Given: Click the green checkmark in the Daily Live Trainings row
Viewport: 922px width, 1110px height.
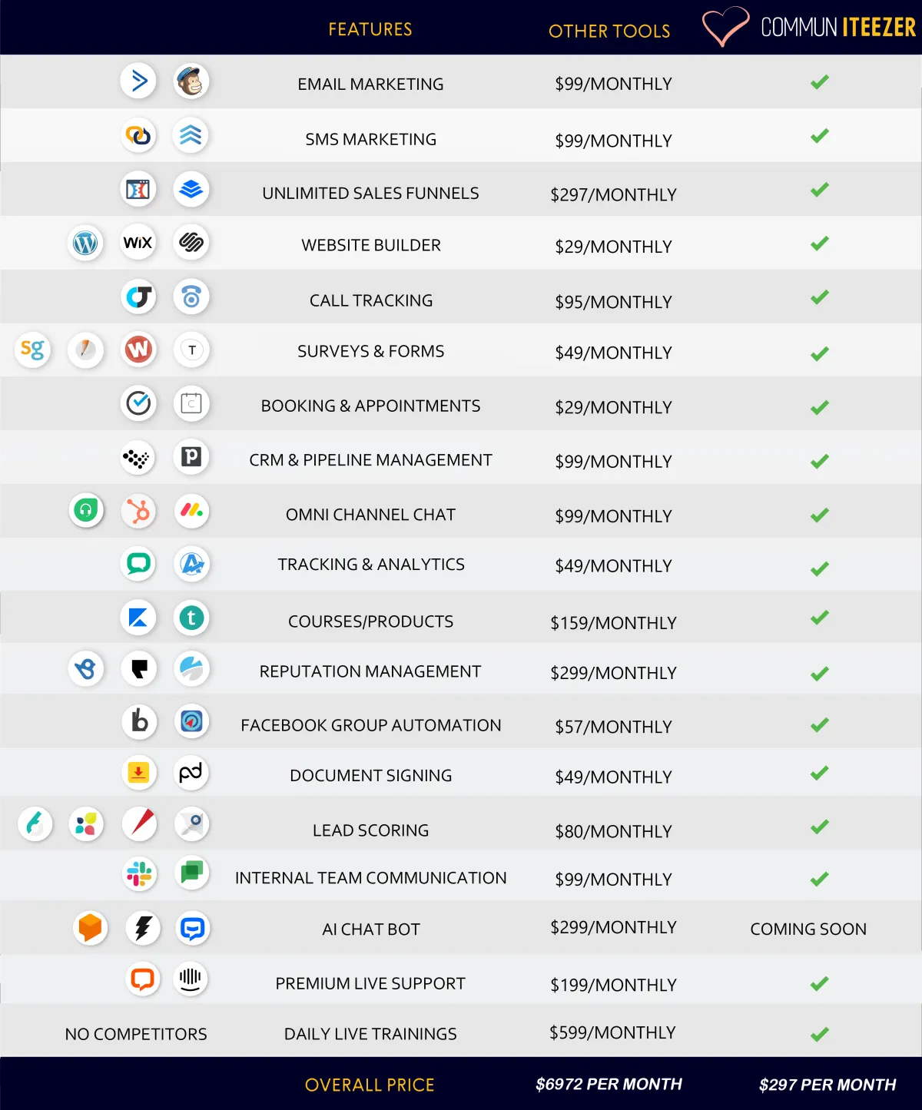Looking at the screenshot, I should 820,1034.
